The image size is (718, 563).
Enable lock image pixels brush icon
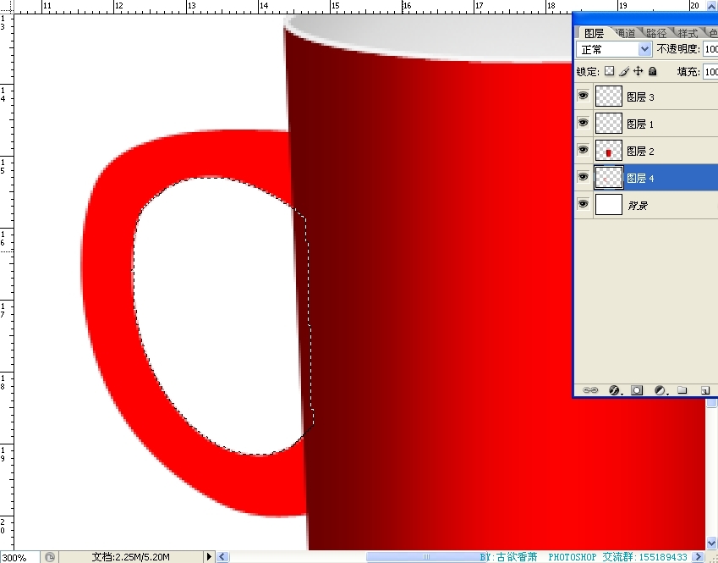624,72
